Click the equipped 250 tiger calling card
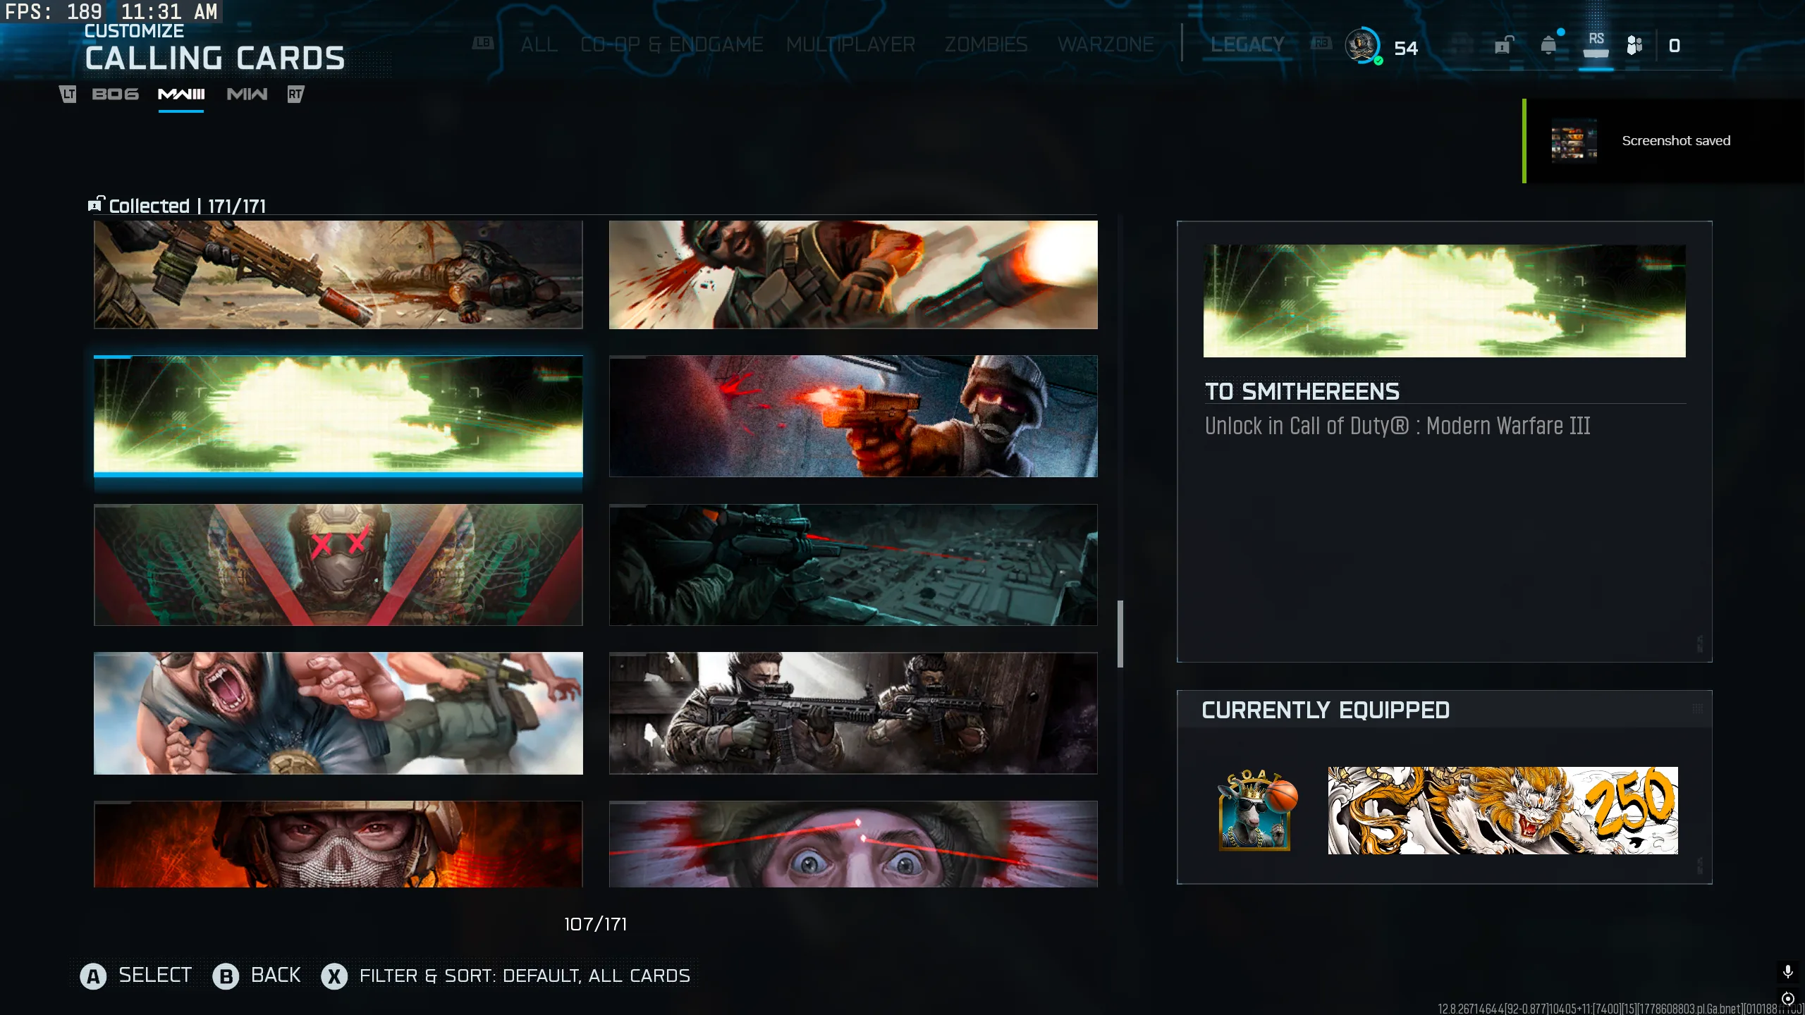This screenshot has width=1805, height=1015. (x=1503, y=811)
